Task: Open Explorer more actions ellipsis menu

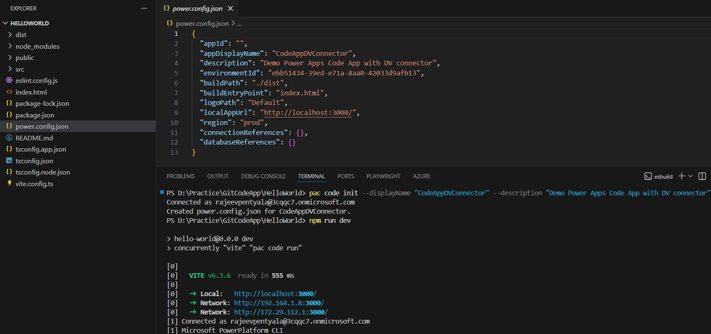Action: coord(144,8)
